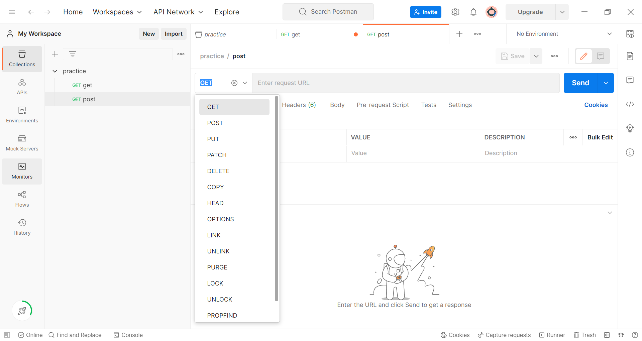
Task: Click the filter collections icon
Action: point(73,54)
